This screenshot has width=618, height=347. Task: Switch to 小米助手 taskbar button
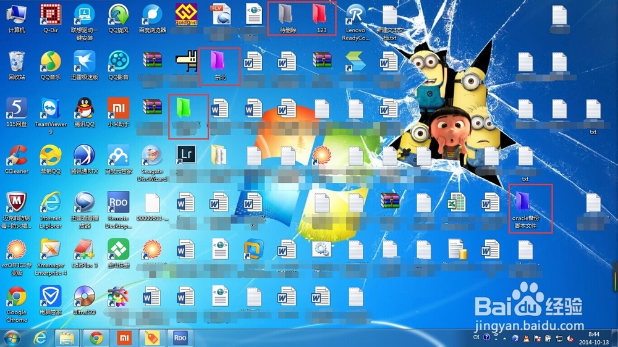(124, 338)
